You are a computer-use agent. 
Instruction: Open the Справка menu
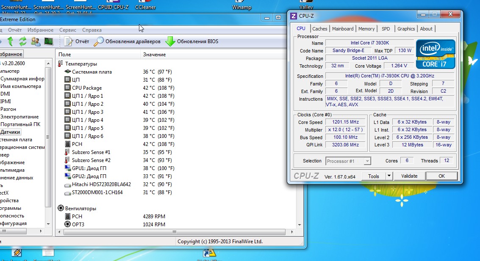coord(92,30)
